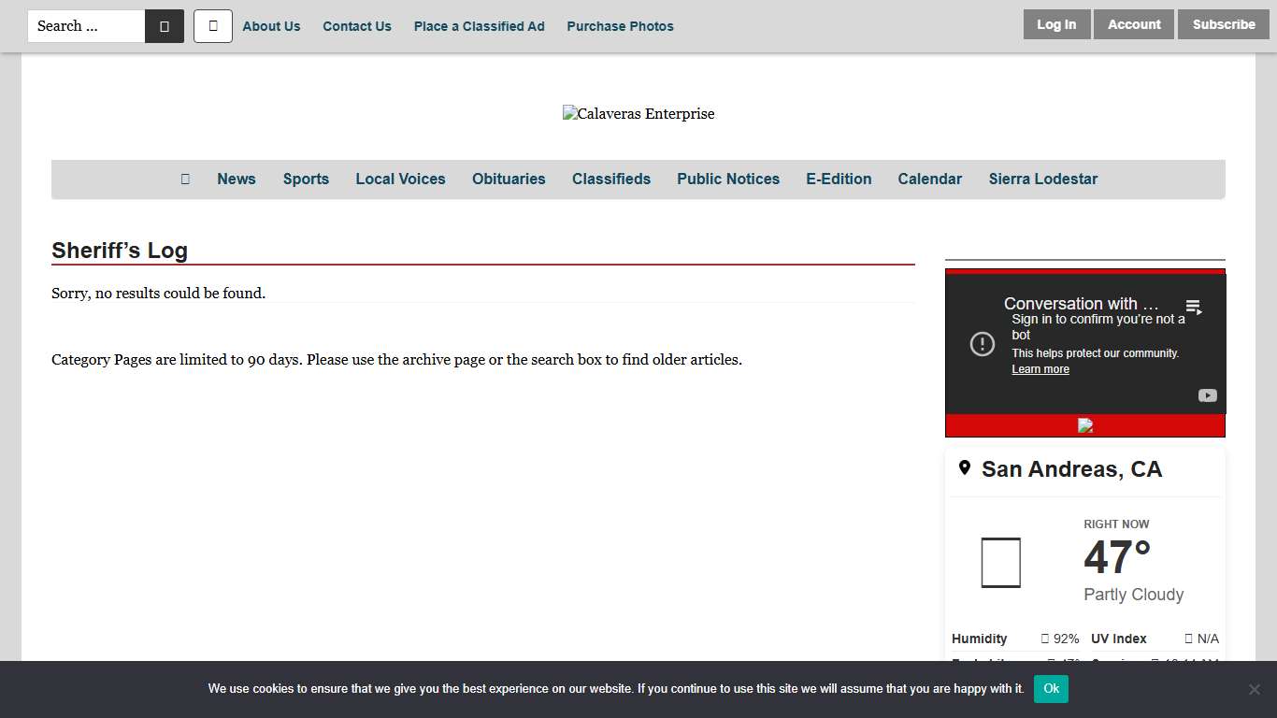Screen dimensions: 1277x718
Task: Open the Account page
Action: pyautogui.click(x=1134, y=24)
